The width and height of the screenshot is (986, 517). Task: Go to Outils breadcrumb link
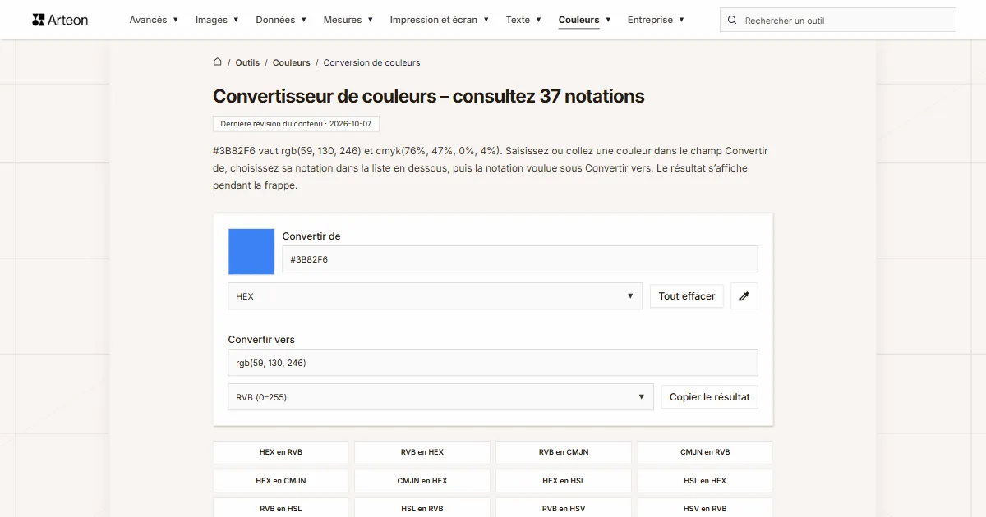(247, 62)
